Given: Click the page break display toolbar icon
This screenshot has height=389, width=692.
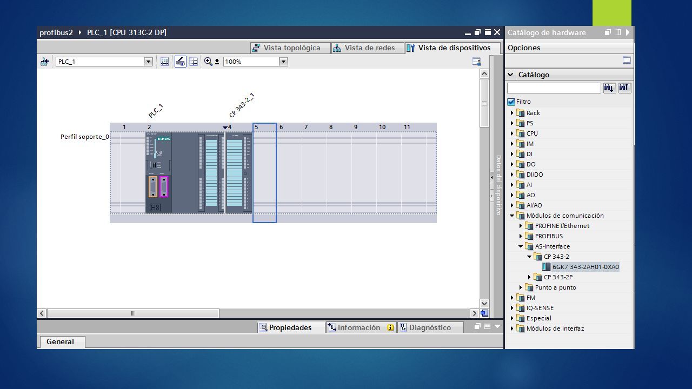Looking at the screenshot, I should click(x=193, y=62).
